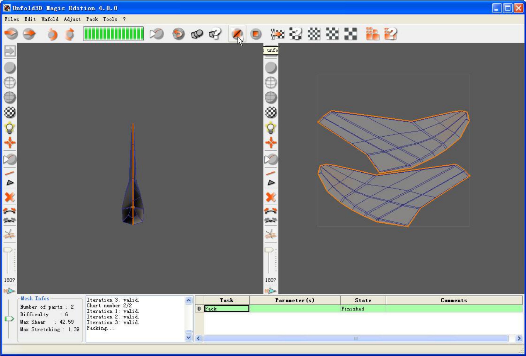Click the blue arrow icon below 3D sidebar slider
This screenshot has width=526, height=356.
click(10, 291)
